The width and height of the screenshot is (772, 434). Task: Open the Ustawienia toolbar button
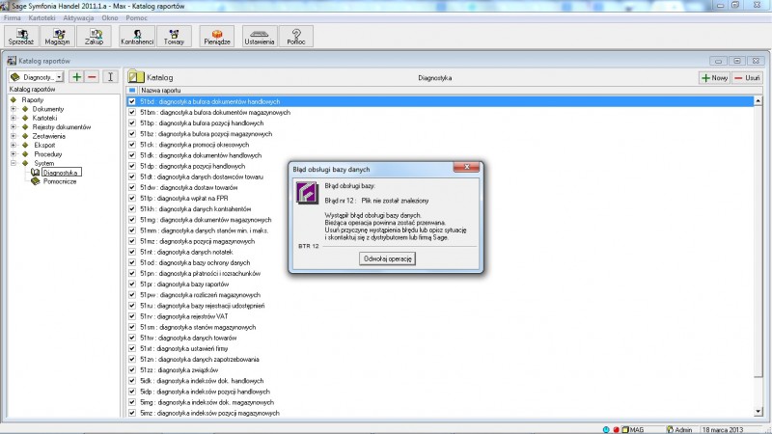(259, 37)
